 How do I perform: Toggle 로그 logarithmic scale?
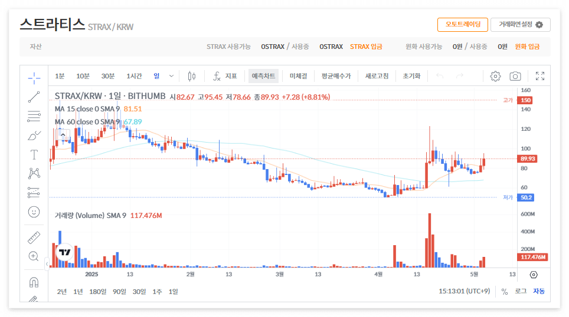point(521,291)
